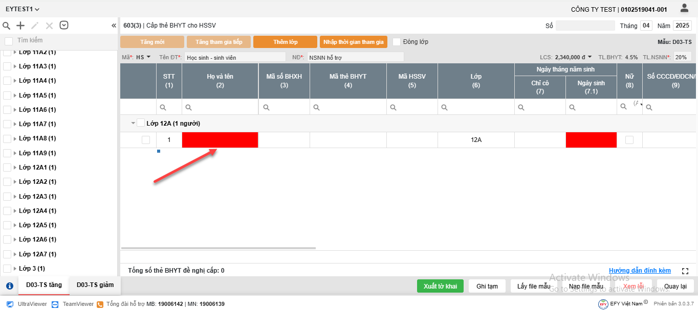Click the horizontal scrollbar under the table
Viewport: 698px width, 311px height.
[x=219, y=248]
